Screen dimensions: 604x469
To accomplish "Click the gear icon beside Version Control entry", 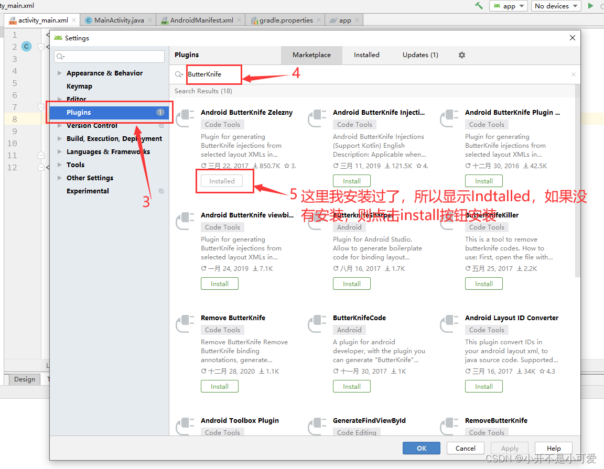I will point(161,125).
